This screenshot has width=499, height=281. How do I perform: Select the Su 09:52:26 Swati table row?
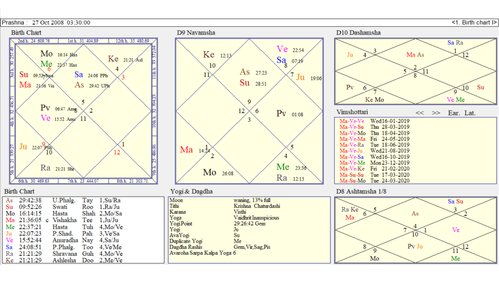(63, 207)
